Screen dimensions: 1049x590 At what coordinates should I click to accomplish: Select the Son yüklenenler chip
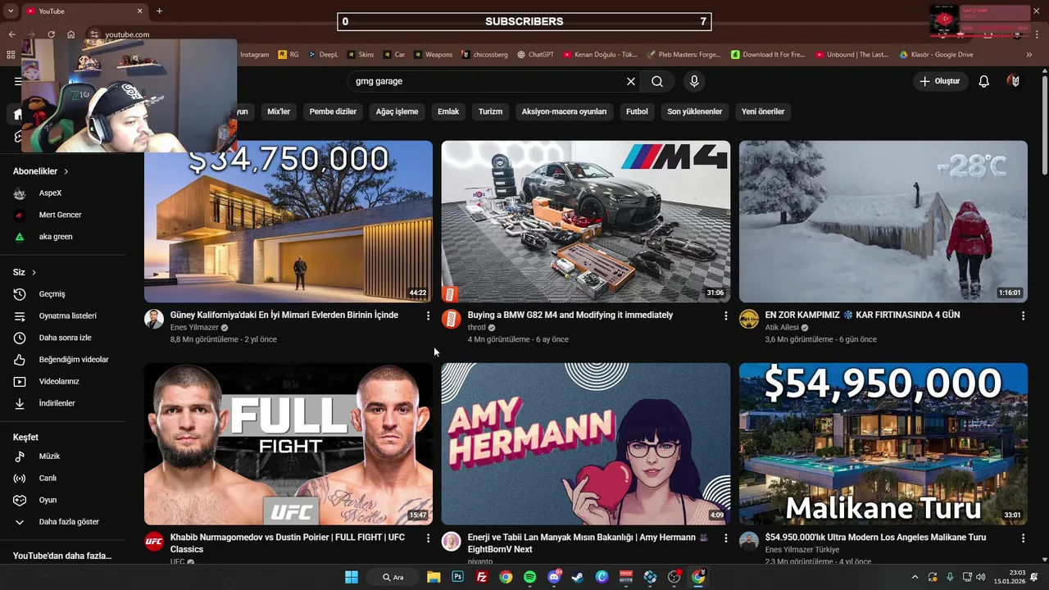point(695,111)
